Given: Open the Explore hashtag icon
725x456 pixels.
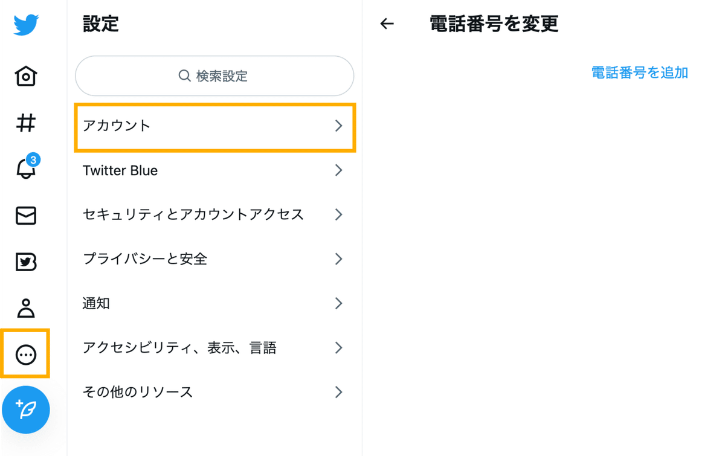Looking at the screenshot, I should coord(26,123).
